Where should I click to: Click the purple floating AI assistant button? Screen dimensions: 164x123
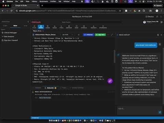pos(110,81)
